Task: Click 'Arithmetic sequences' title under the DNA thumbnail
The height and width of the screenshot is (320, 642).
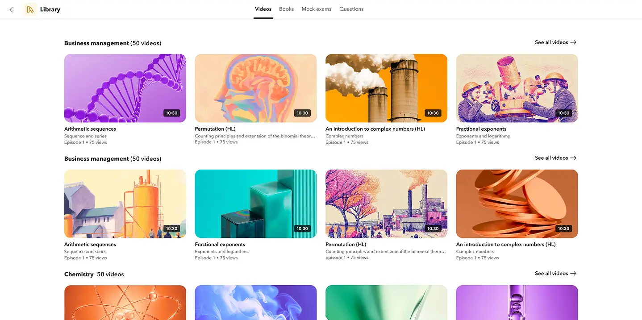Action: 90,129
